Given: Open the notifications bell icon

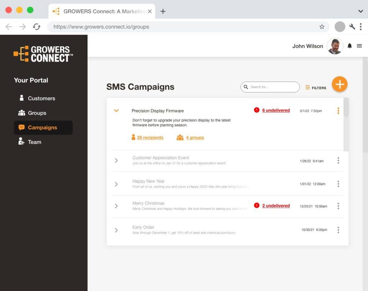Looking at the screenshot, I should [x=349, y=46].
